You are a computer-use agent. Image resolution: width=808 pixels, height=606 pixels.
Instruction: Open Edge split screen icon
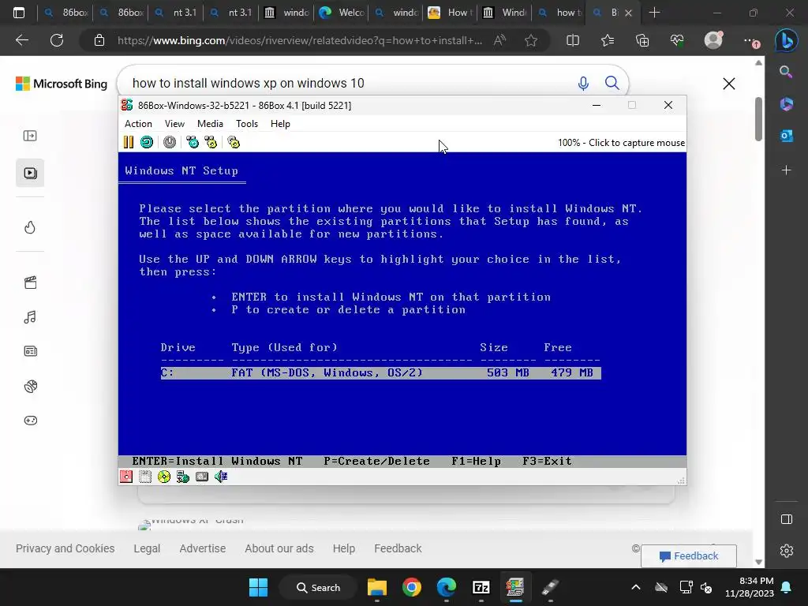(573, 40)
